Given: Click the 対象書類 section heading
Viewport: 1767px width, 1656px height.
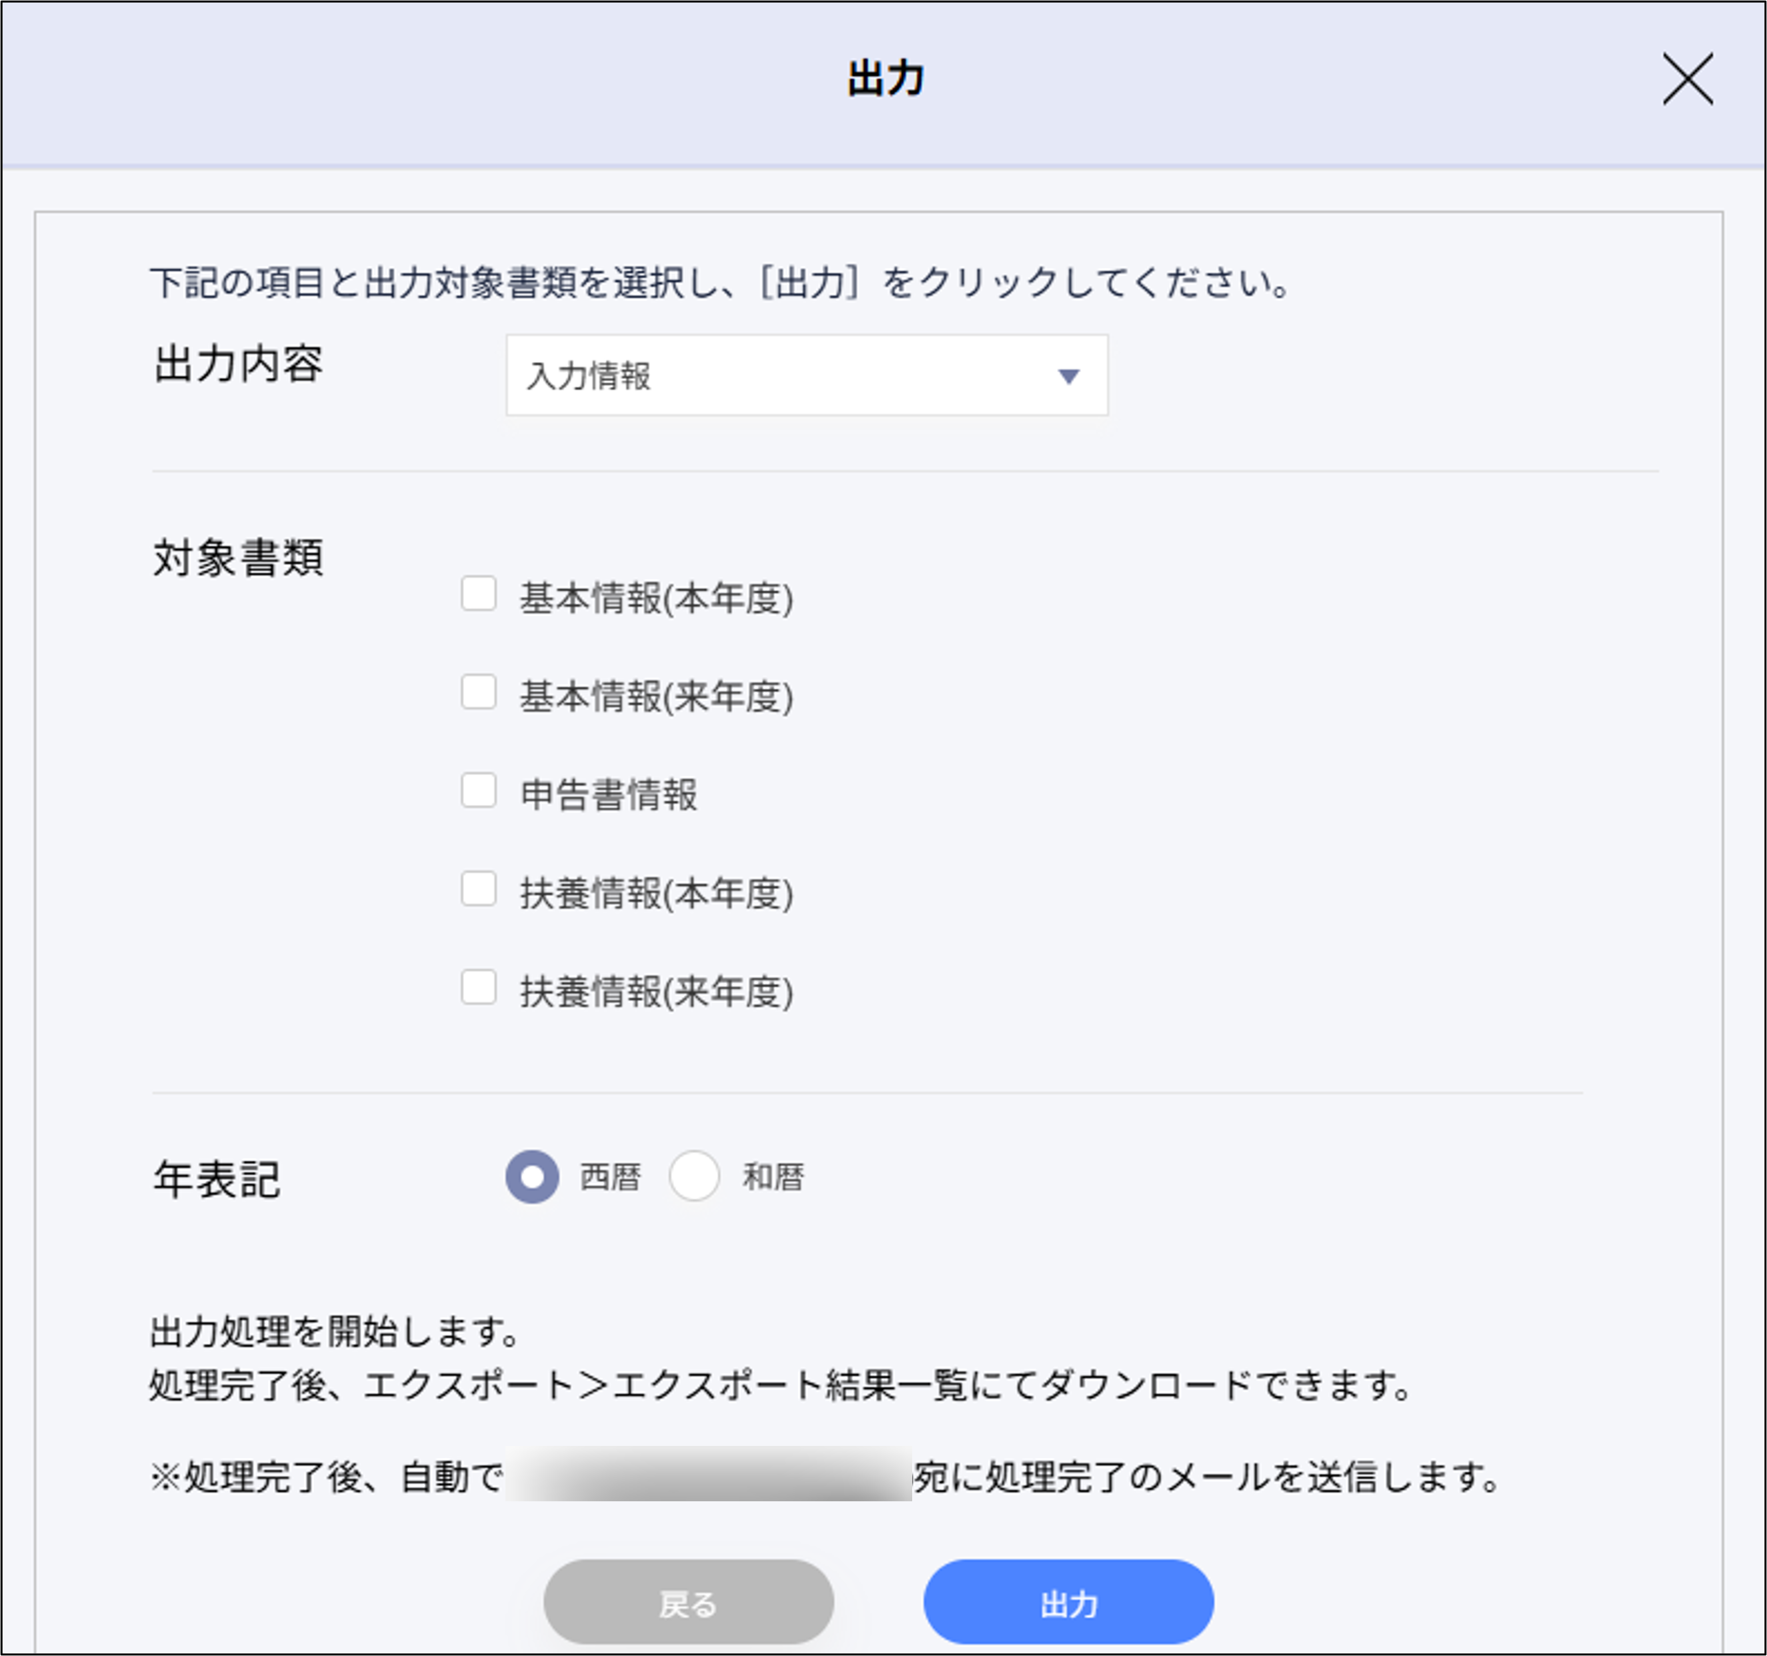Looking at the screenshot, I should 239,558.
